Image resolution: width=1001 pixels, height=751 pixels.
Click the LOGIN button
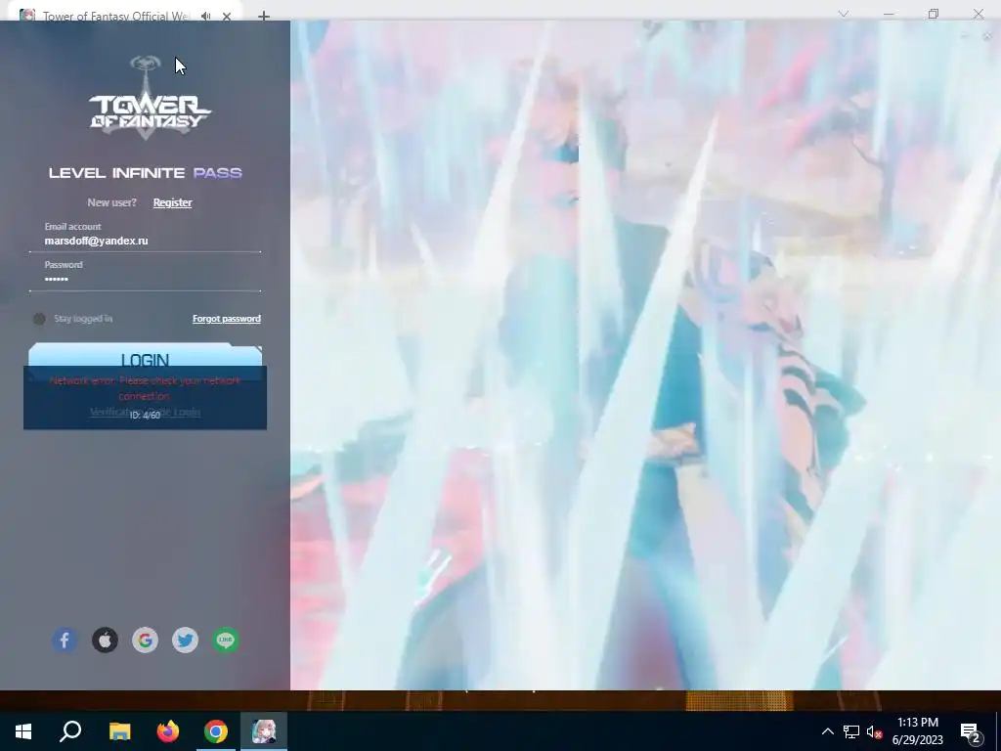point(145,358)
